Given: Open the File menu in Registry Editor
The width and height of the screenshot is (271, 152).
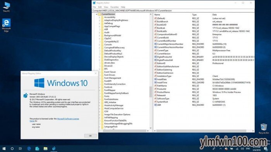Looking at the screenshot, I should coord(94,7).
